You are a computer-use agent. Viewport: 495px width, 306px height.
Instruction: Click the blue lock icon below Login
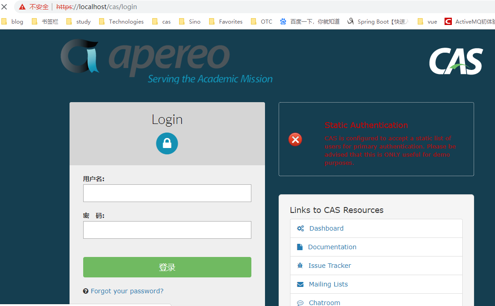tap(167, 143)
